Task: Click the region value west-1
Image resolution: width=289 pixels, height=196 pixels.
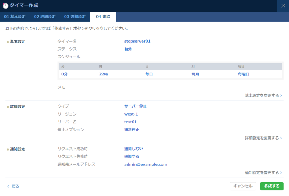Action: click(131, 114)
